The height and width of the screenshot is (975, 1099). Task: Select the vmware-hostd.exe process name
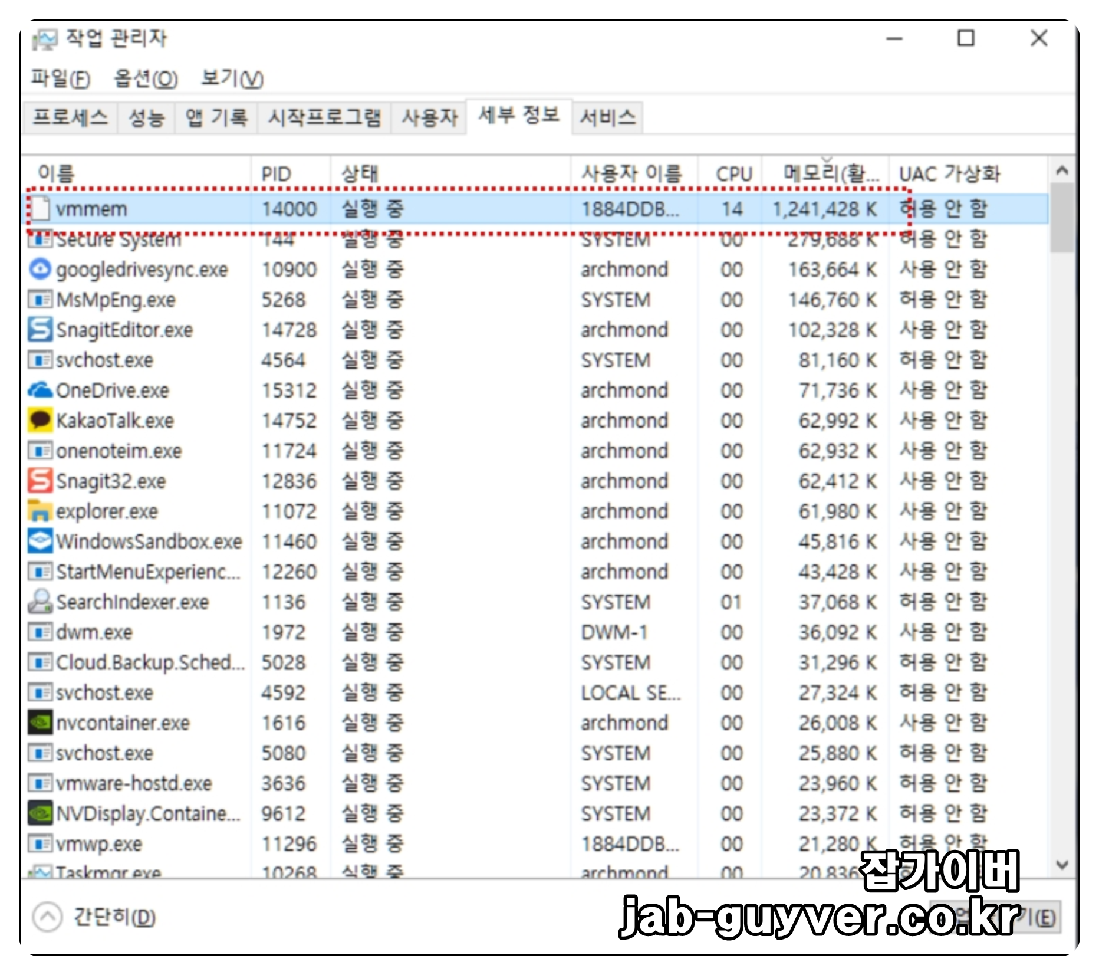tap(134, 783)
